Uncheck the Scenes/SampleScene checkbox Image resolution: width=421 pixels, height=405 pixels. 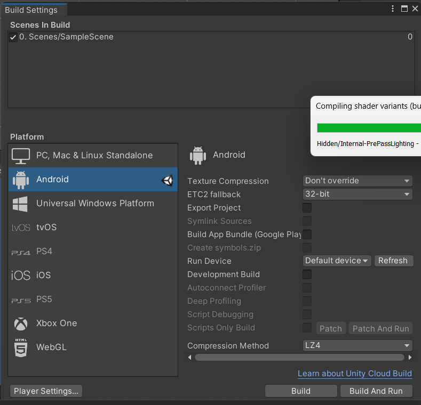(13, 37)
